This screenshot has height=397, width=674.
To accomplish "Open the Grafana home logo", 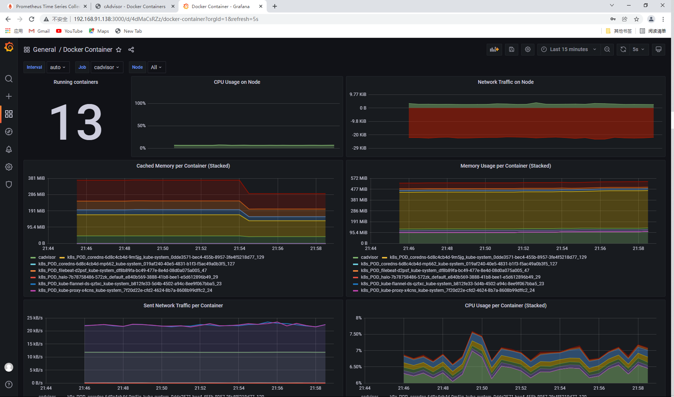I will 9,47.
